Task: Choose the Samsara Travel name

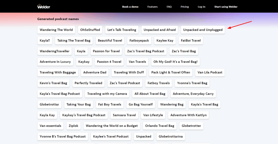Action: click(x=124, y=115)
